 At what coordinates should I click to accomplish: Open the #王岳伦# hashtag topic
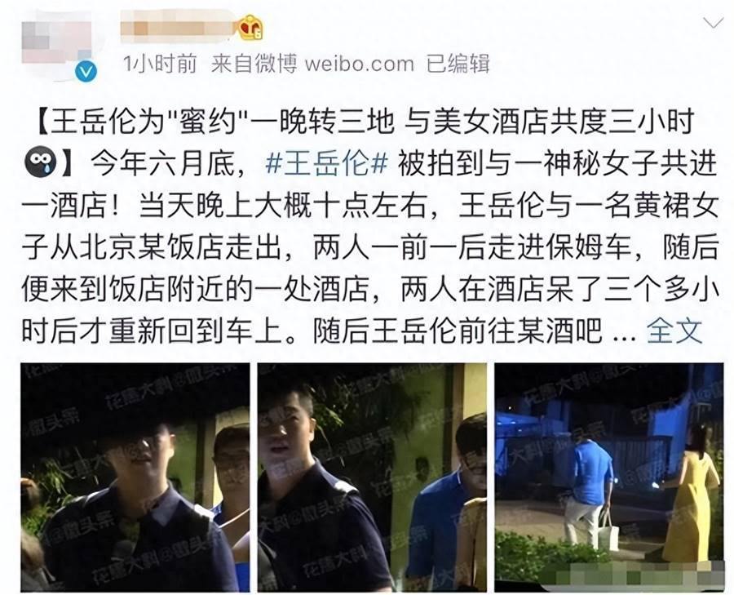(326, 164)
